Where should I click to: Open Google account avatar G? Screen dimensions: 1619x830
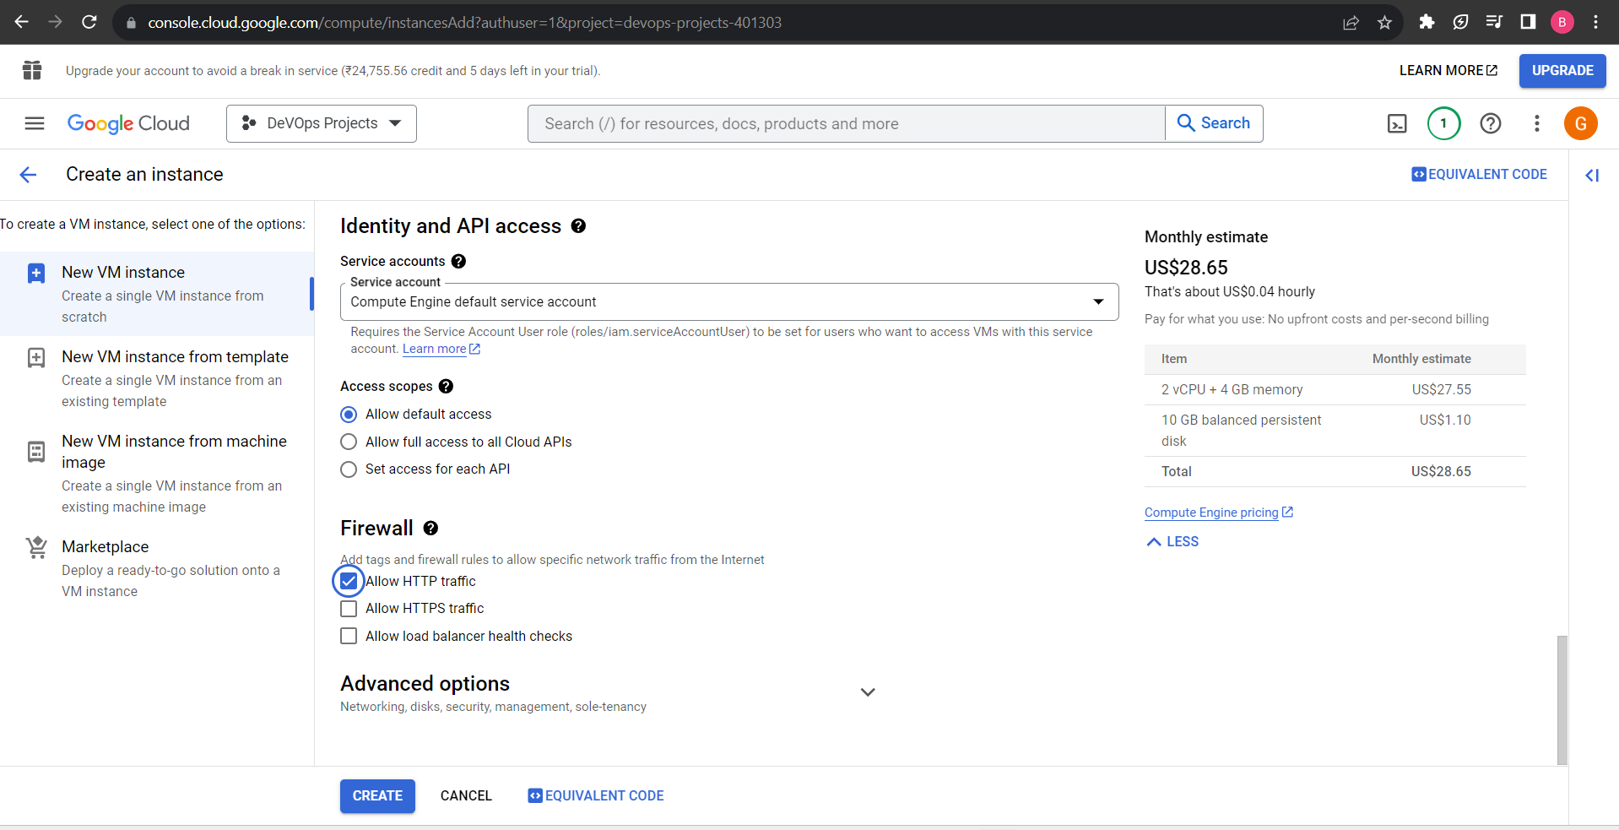coord(1580,123)
